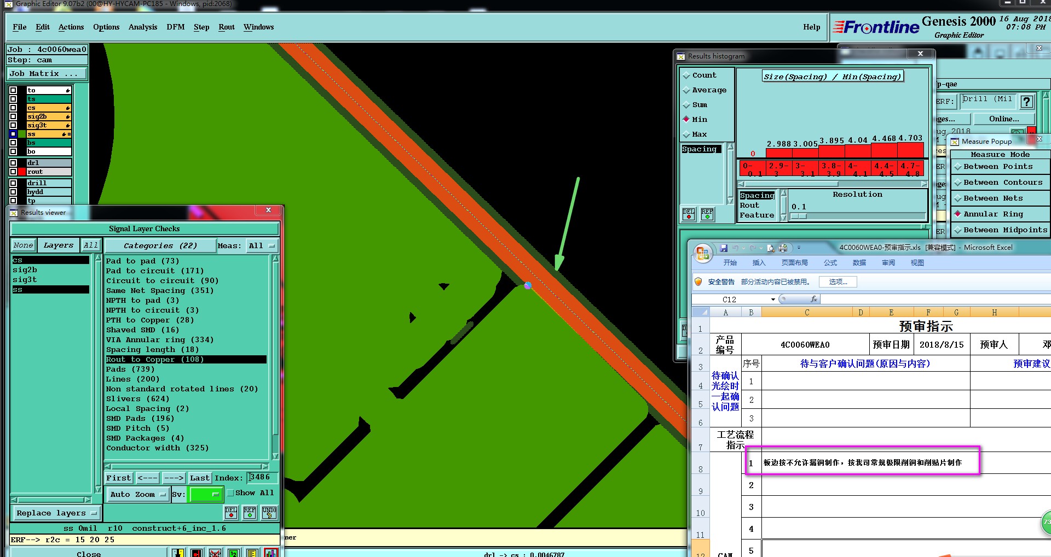Click the 4.7-4.8 red histogram range cell
1051x557 pixels.
point(911,169)
